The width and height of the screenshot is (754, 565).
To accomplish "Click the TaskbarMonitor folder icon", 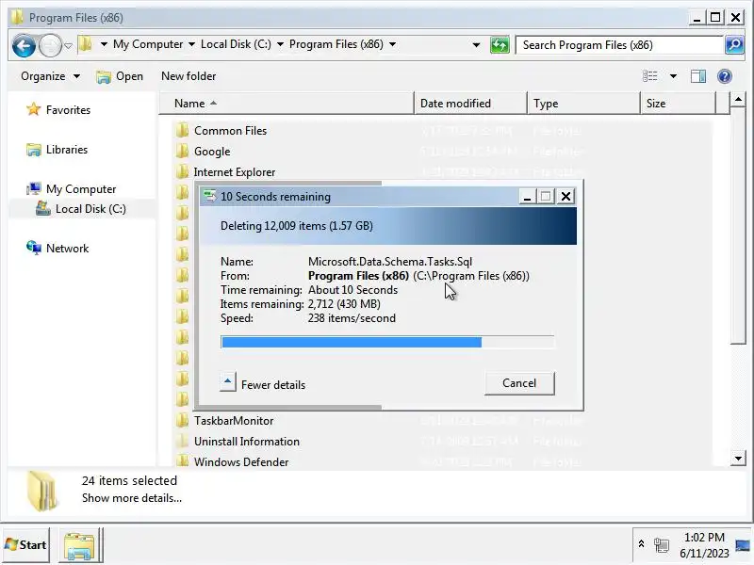I will 182,420.
